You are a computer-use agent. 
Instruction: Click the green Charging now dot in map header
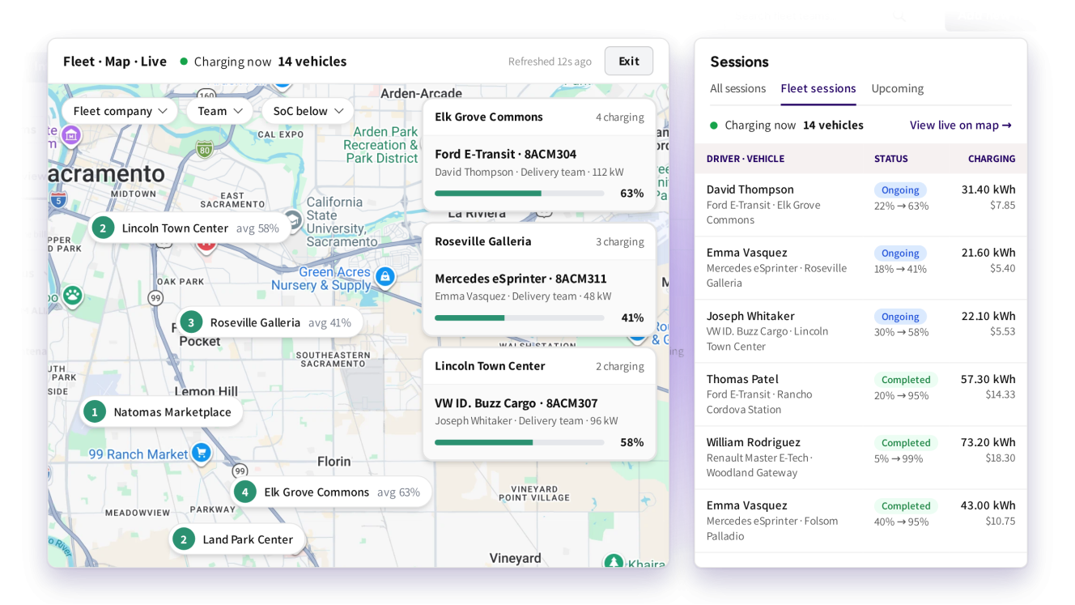(x=184, y=62)
